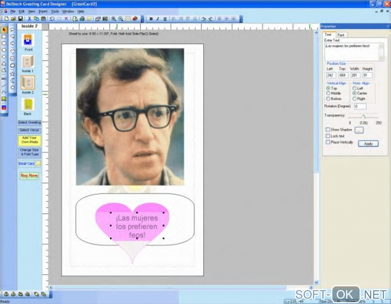391x304 pixels.
Task: Toggle Bold text formatting
Action: [x=151, y=19]
